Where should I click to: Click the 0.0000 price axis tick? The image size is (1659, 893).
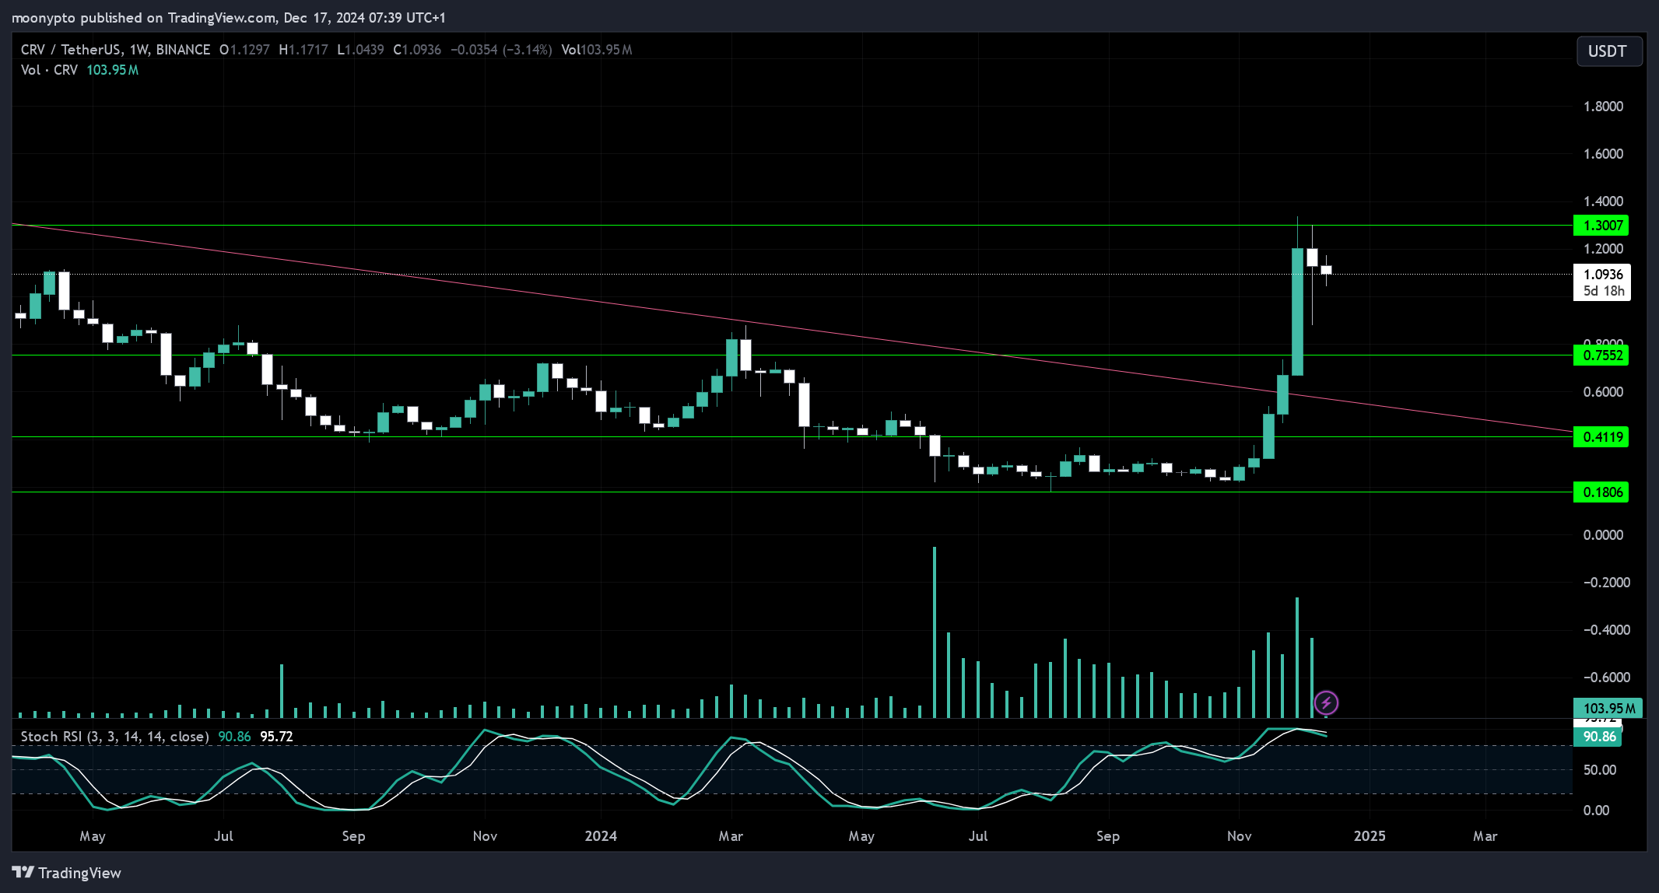tap(1603, 535)
